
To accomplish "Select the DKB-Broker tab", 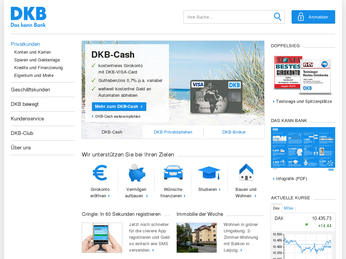I will coord(234,132).
